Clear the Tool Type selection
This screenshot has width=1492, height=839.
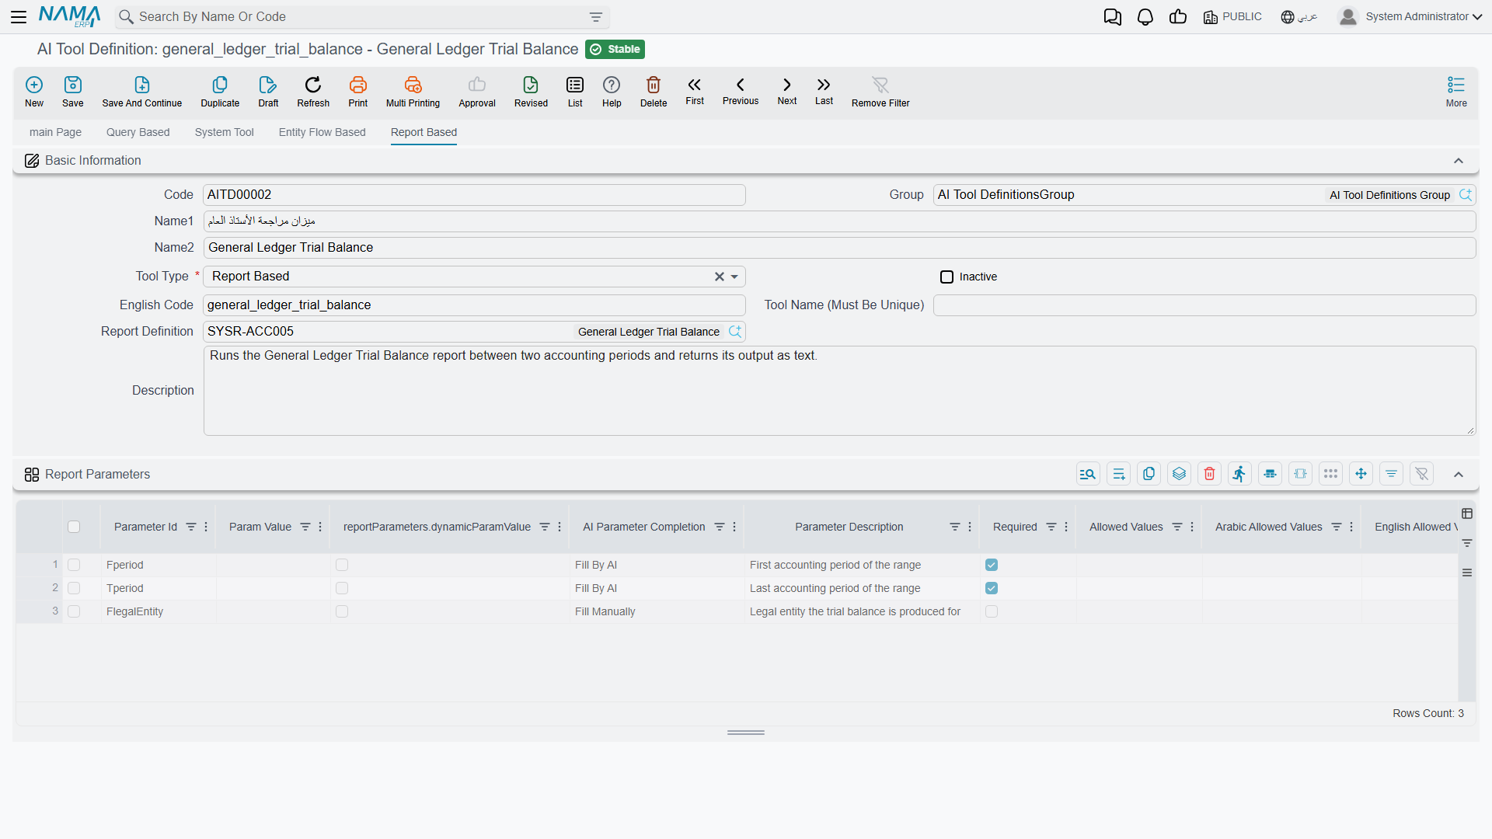coord(720,277)
